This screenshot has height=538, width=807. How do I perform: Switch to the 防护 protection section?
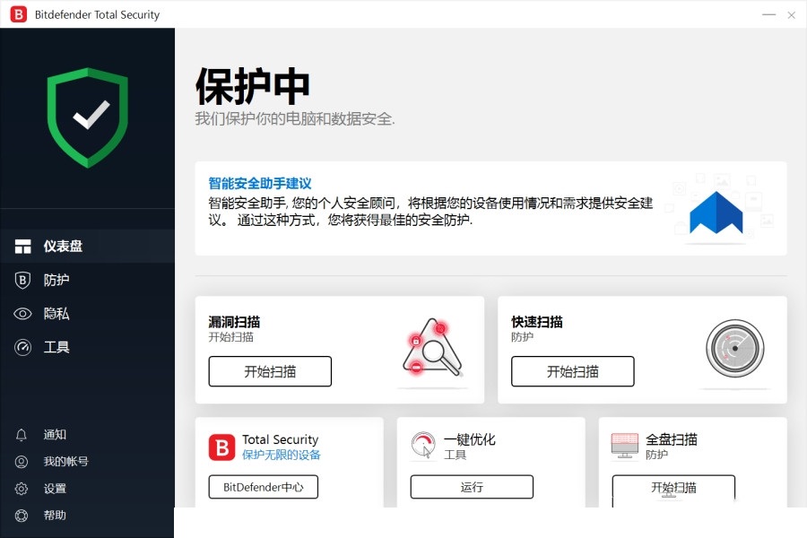[56, 280]
